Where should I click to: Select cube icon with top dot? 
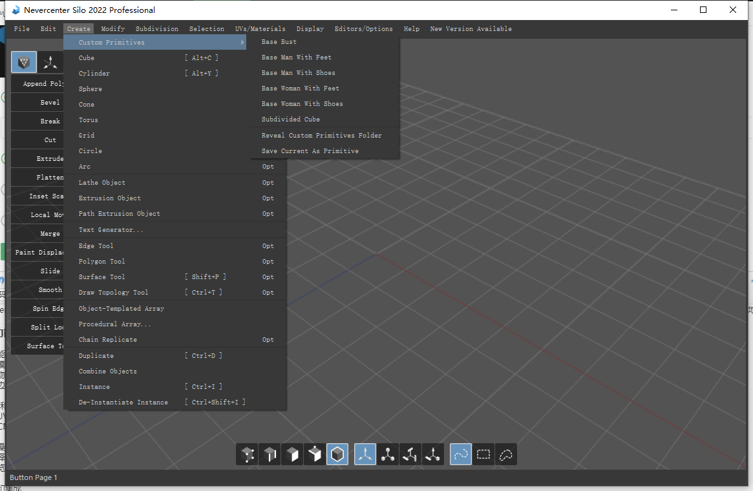315,454
